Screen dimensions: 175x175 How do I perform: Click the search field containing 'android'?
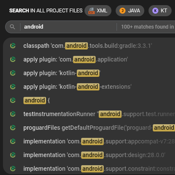68,27
